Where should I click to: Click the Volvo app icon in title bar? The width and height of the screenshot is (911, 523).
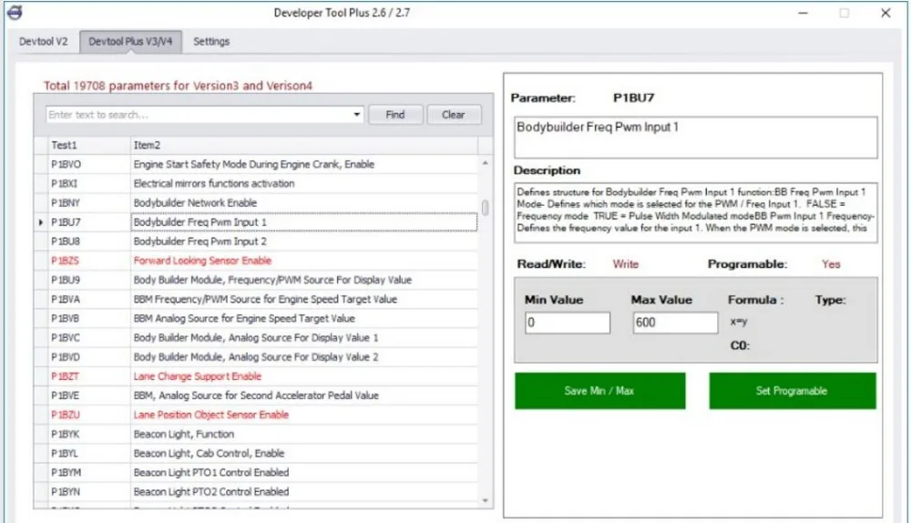tap(15, 12)
